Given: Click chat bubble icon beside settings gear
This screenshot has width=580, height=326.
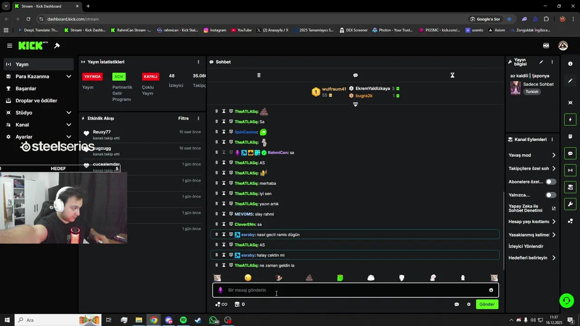Looking at the screenshot, I should (457, 304).
